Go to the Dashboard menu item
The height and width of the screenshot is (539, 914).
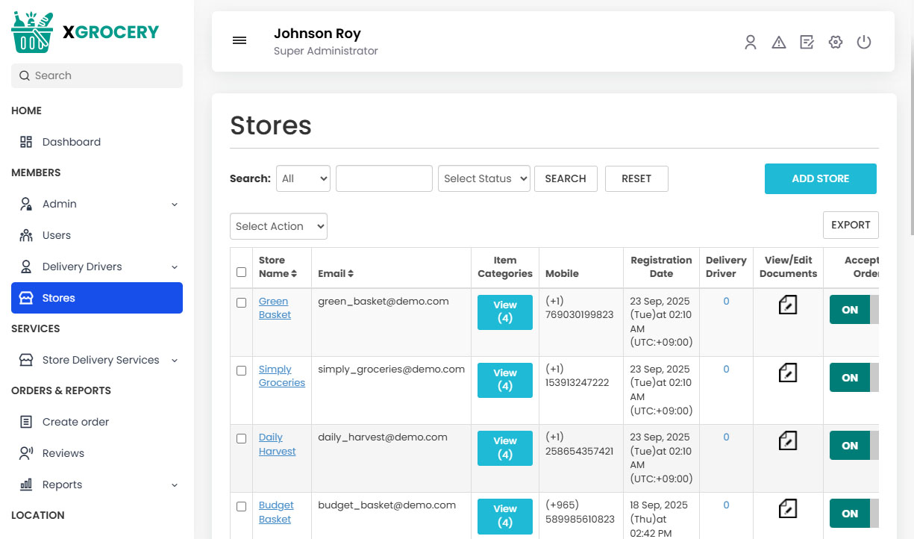71,141
